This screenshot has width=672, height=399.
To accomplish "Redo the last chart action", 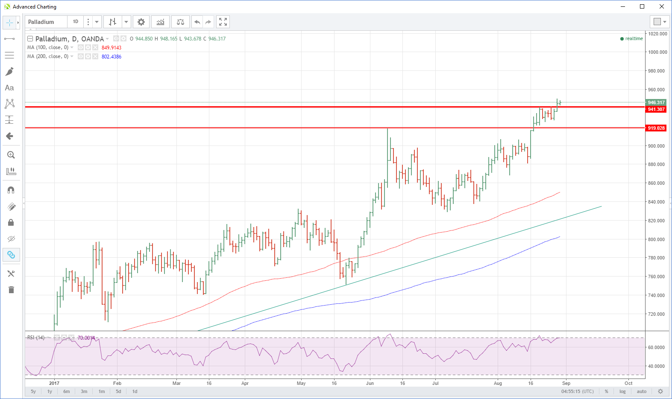I will [208, 22].
